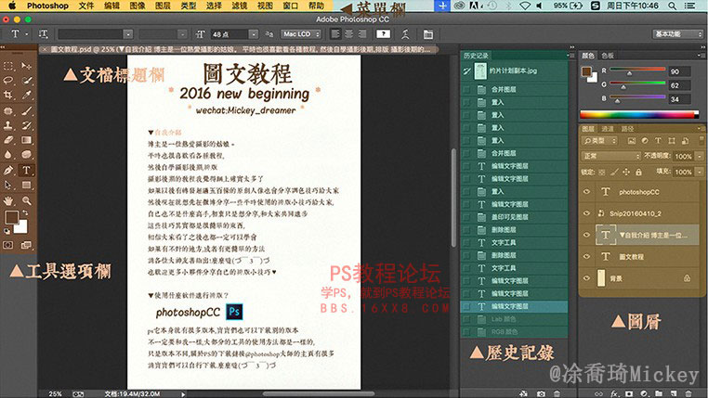The width and height of the screenshot is (708, 398).
Task: Switch to the 通道 tab
Action: 608,128
